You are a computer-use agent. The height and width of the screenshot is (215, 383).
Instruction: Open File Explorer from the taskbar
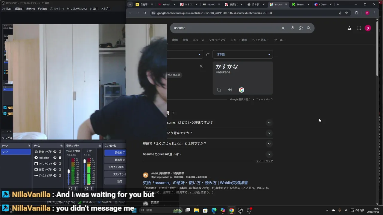(x=196, y=210)
